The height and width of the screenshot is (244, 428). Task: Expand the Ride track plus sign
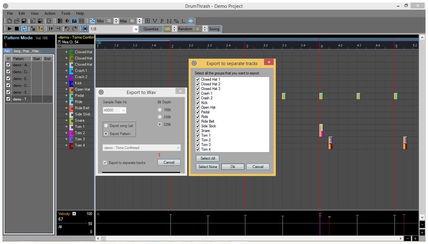tap(66, 102)
